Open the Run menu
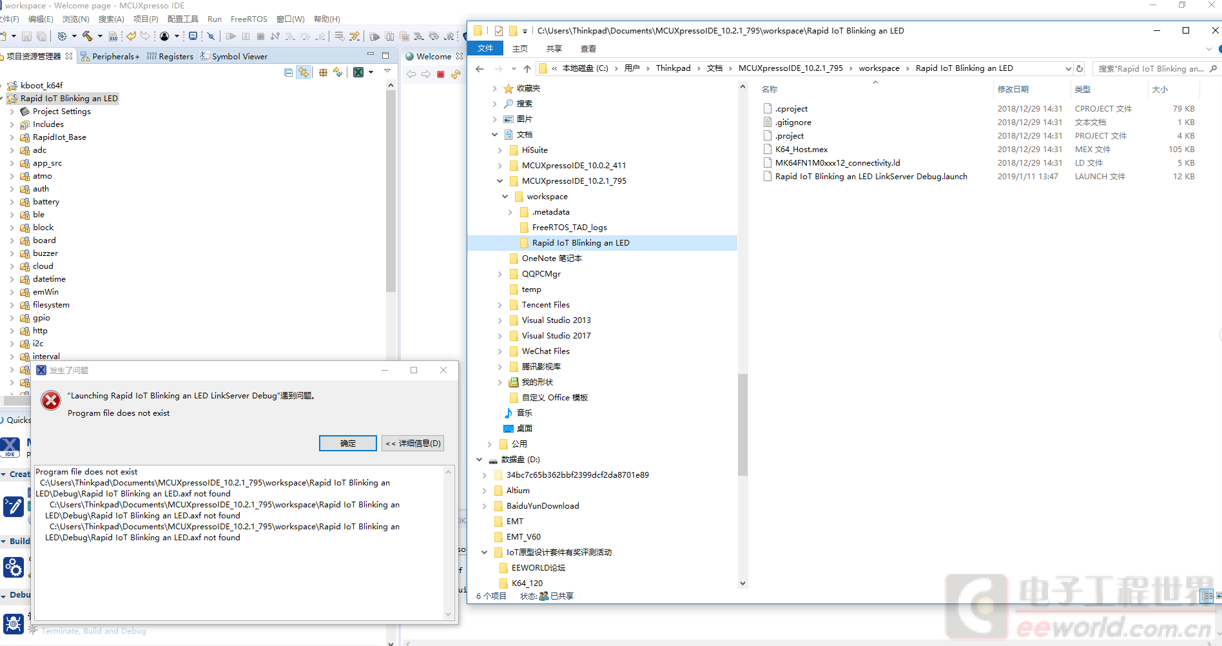Viewport: 1222px width, 646px height. [x=215, y=19]
